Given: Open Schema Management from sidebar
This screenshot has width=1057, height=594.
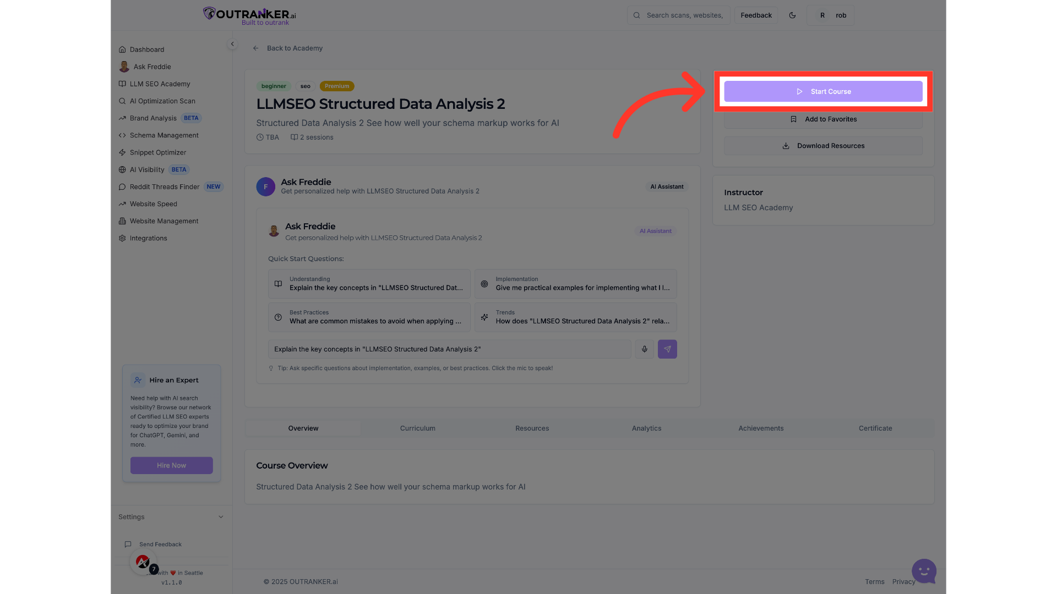Looking at the screenshot, I should point(164,135).
